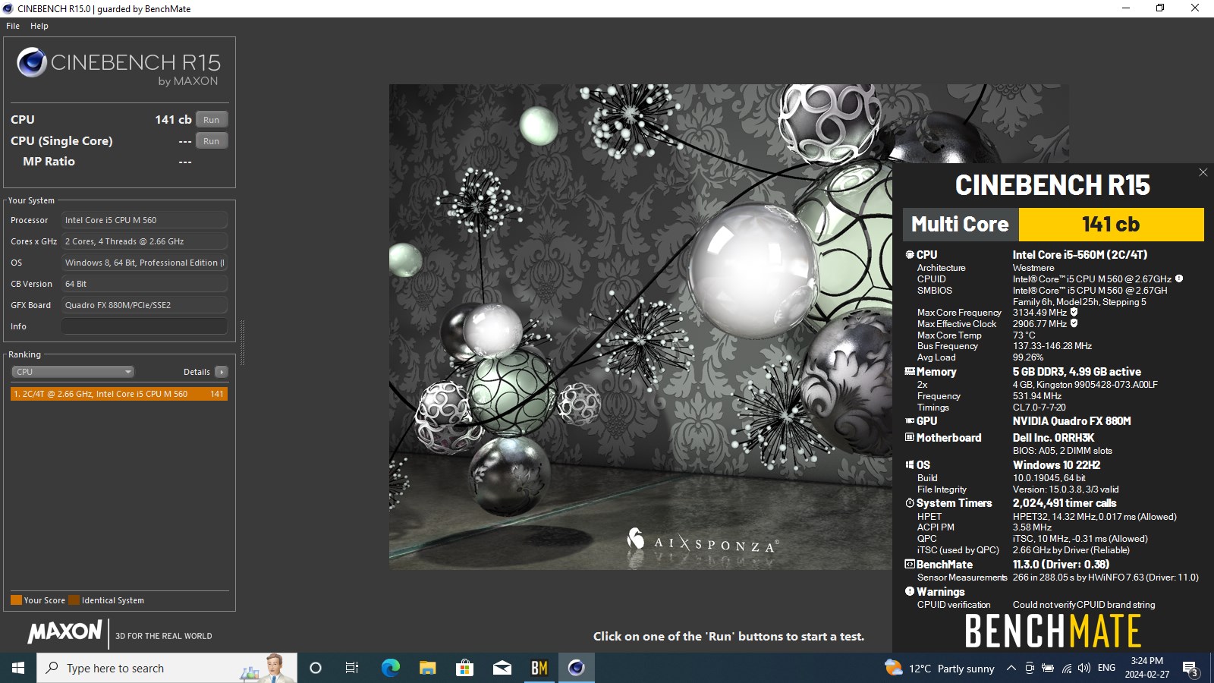Image resolution: width=1214 pixels, height=683 pixels.
Task: Click the Warnings exclamation icon
Action: pos(910,592)
